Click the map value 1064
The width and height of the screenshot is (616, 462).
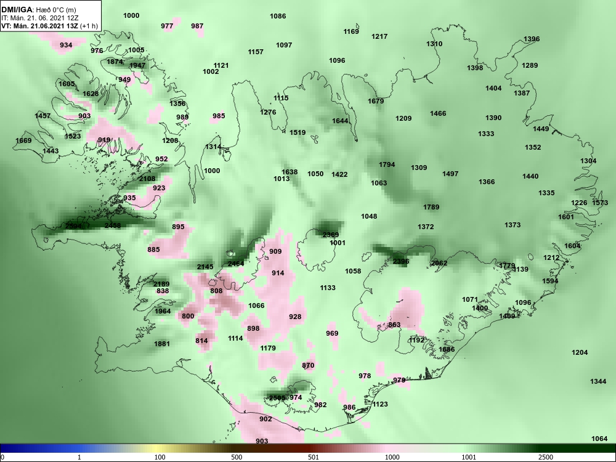coord(599,439)
